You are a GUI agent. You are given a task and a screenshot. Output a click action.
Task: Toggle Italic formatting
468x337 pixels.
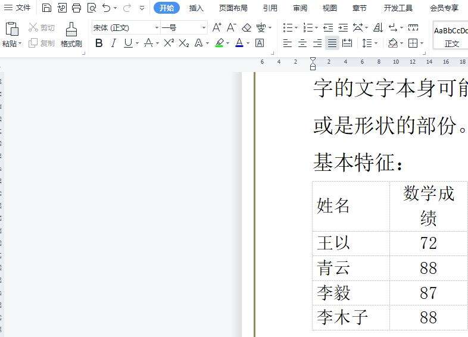click(113, 43)
